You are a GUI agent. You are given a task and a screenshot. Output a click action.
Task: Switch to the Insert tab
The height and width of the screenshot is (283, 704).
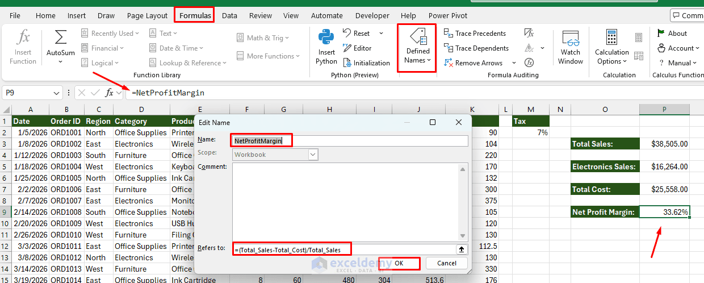pyautogui.click(x=77, y=15)
